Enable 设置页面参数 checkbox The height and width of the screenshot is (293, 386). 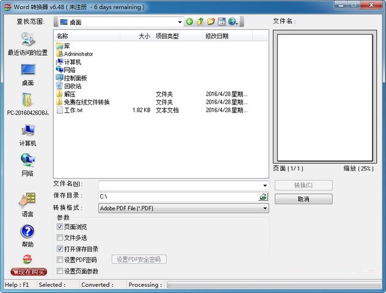60,271
